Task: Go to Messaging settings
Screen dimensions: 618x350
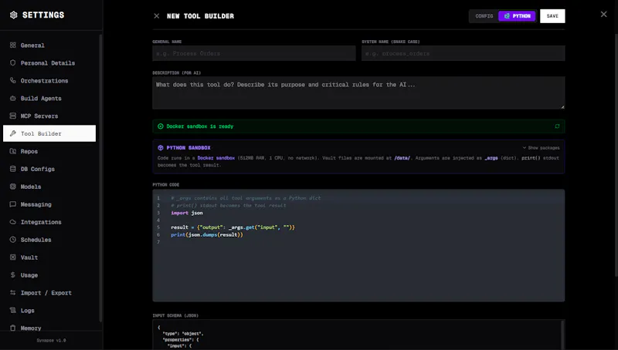Action: tap(49, 204)
